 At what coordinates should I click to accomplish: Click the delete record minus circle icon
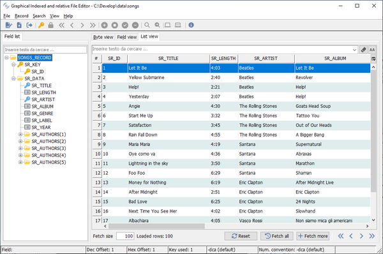(x=135, y=25)
